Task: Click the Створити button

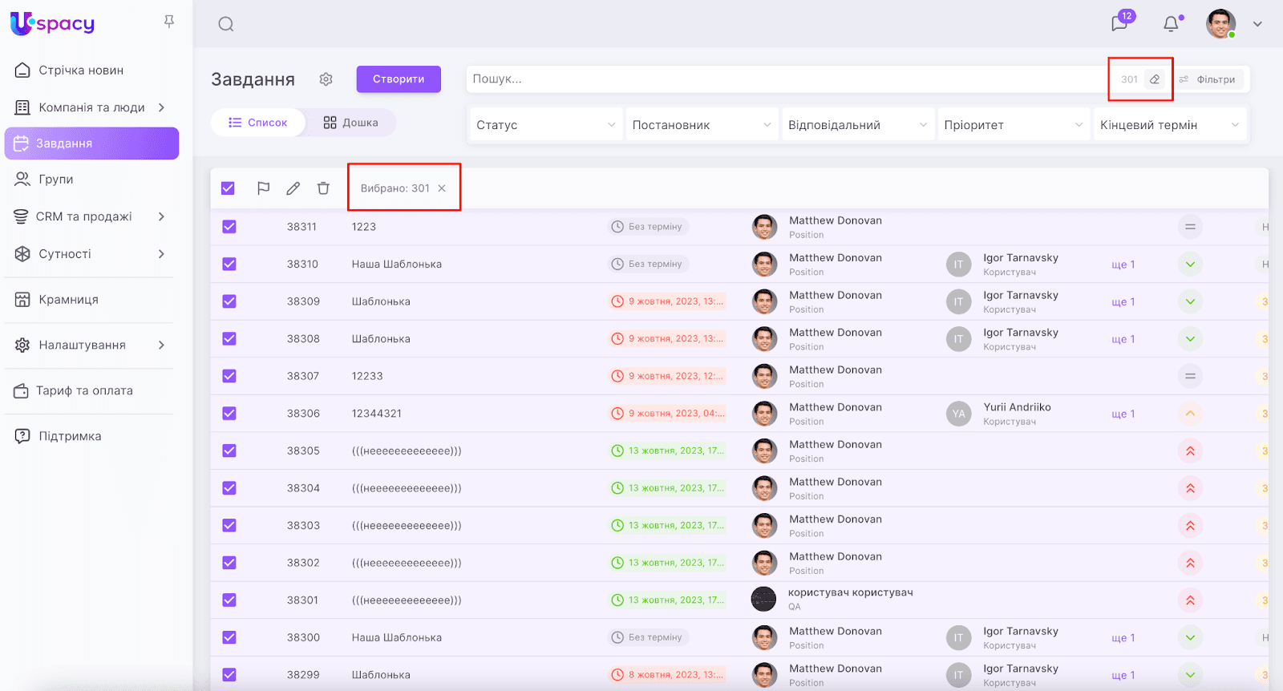Action: click(x=399, y=79)
